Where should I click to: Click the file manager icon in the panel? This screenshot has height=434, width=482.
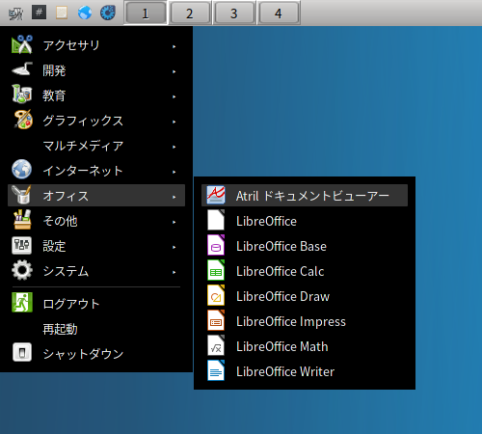point(62,13)
